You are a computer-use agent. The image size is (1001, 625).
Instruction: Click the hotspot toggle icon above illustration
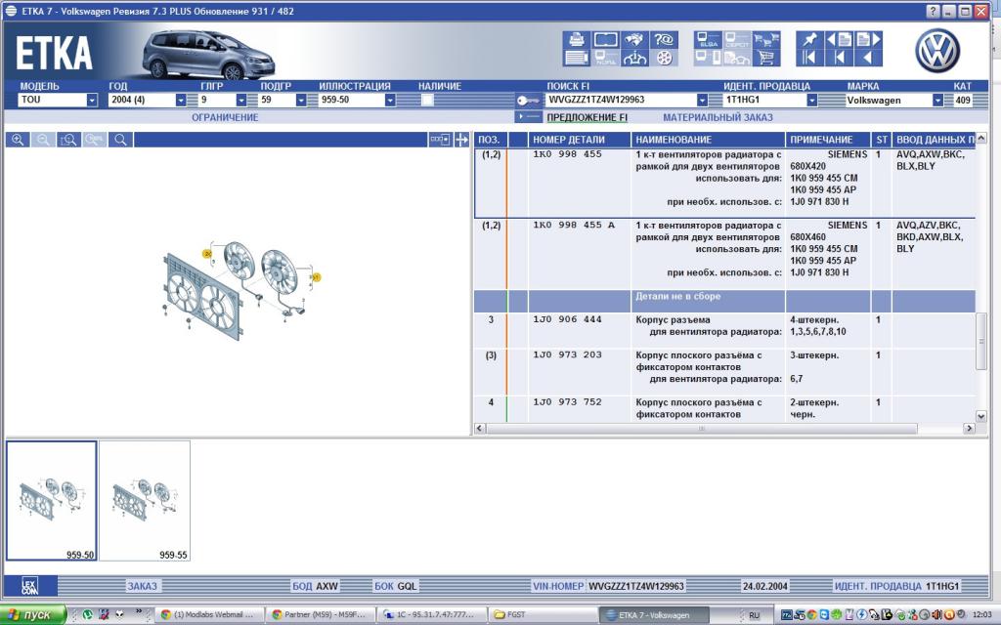(x=440, y=140)
